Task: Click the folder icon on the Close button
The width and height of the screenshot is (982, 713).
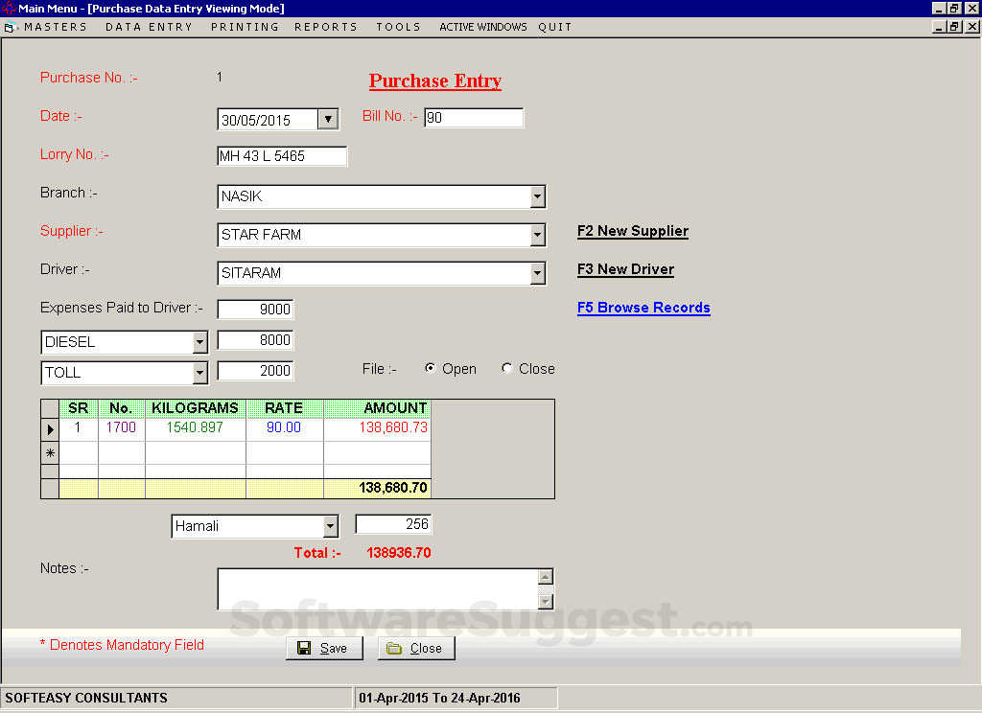Action: coord(395,648)
